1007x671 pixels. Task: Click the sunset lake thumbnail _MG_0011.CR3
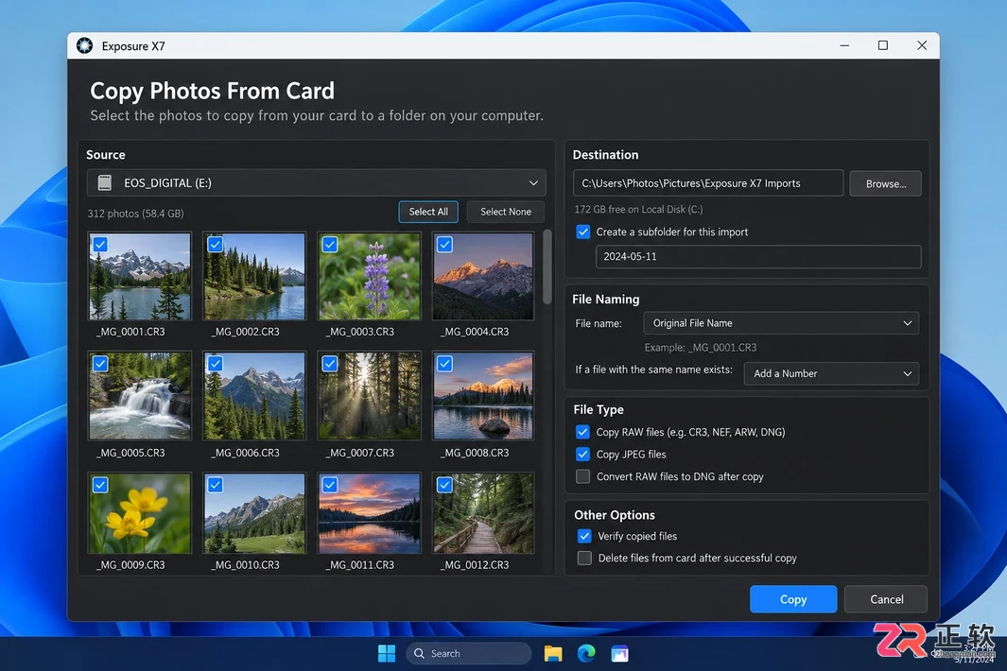[370, 513]
